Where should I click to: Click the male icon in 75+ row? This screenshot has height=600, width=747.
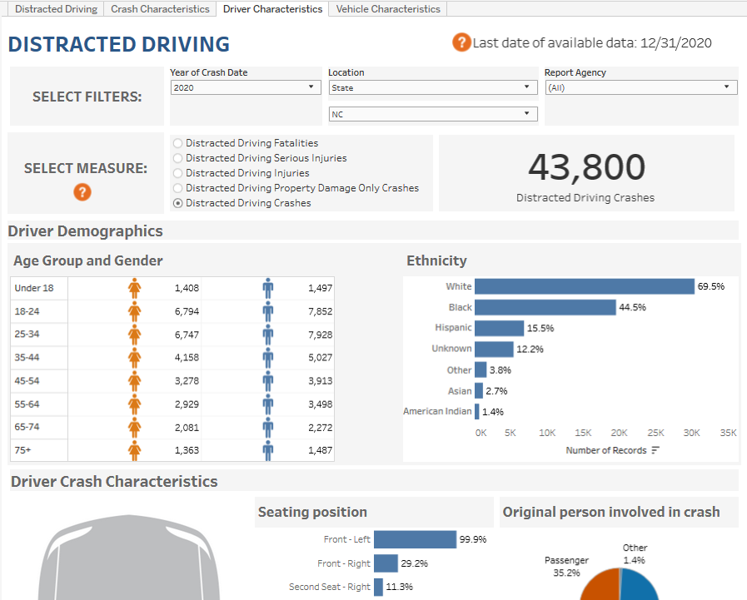pyautogui.click(x=267, y=450)
